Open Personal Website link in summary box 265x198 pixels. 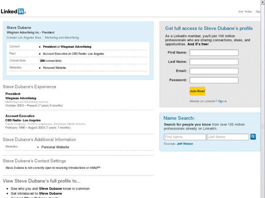54,68
